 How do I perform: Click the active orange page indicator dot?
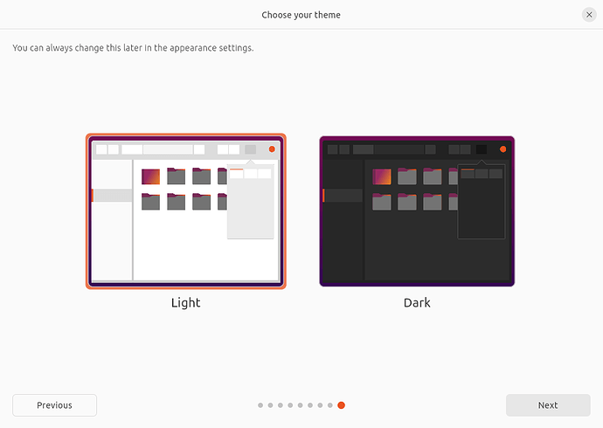341,405
